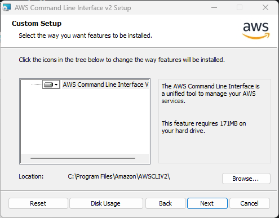279x218 pixels.
Task: Click 'Click the icons in the tree' instruction
Action: (122, 60)
